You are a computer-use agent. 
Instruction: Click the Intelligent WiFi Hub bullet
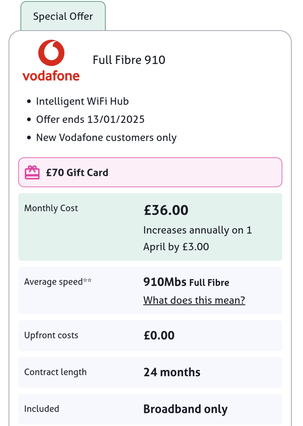(x=82, y=101)
